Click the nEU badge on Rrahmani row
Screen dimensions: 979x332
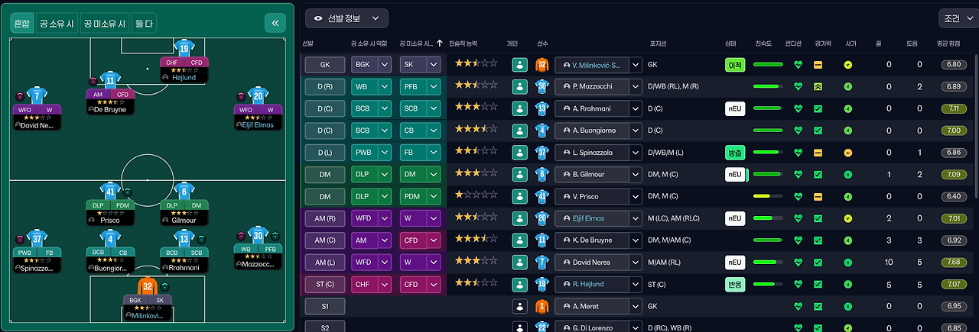coord(735,108)
